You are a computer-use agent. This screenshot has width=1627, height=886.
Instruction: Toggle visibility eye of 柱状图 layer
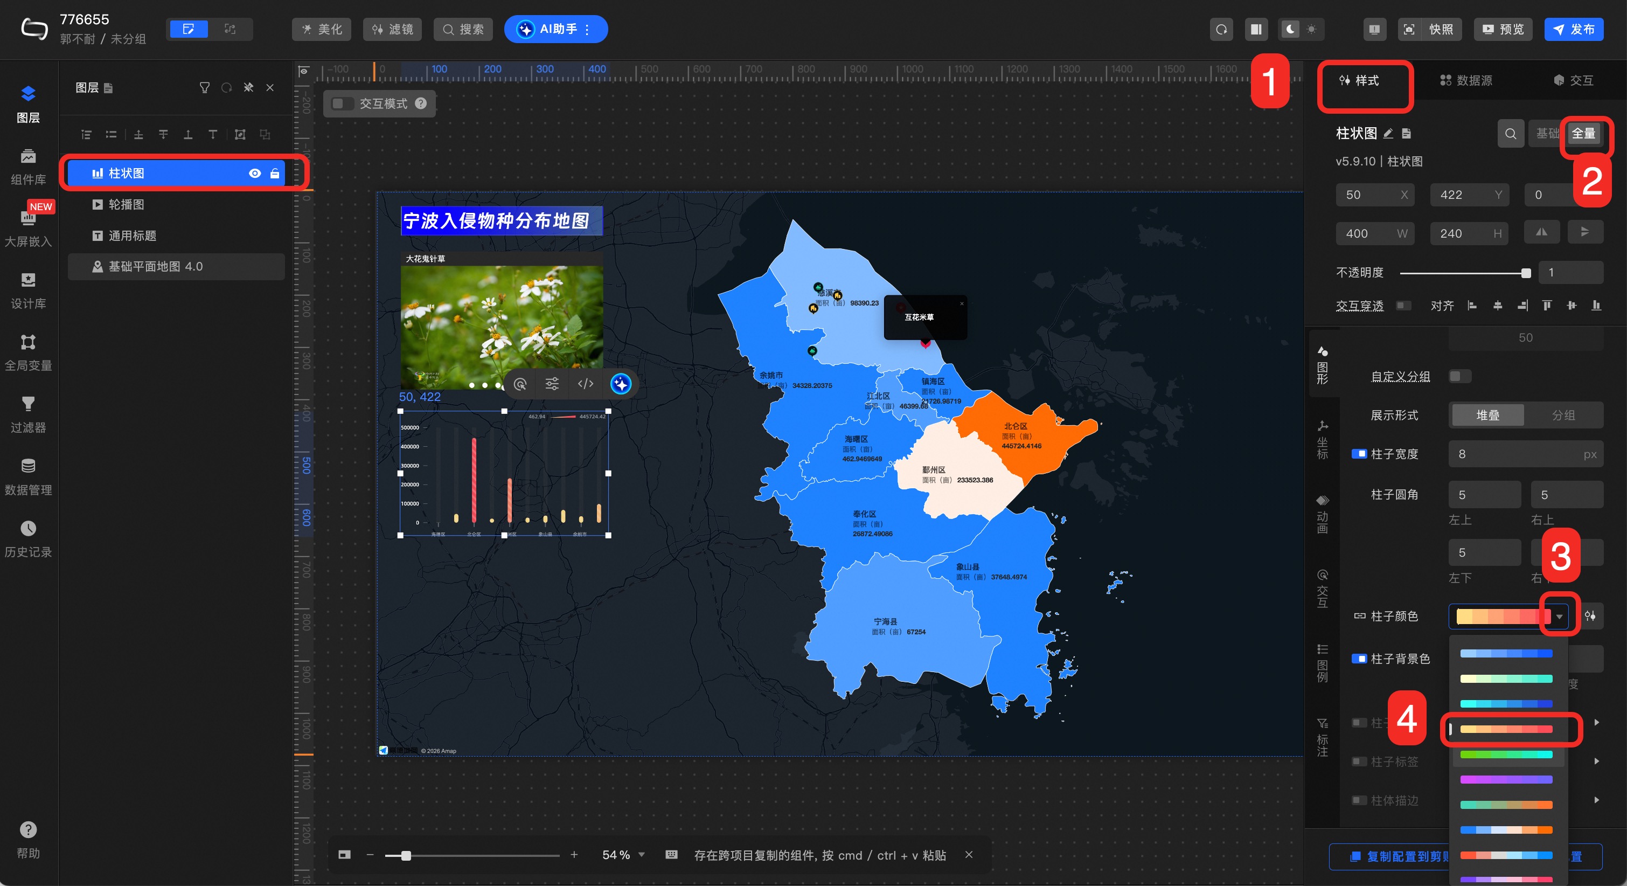pyautogui.click(x=254, y=173)
